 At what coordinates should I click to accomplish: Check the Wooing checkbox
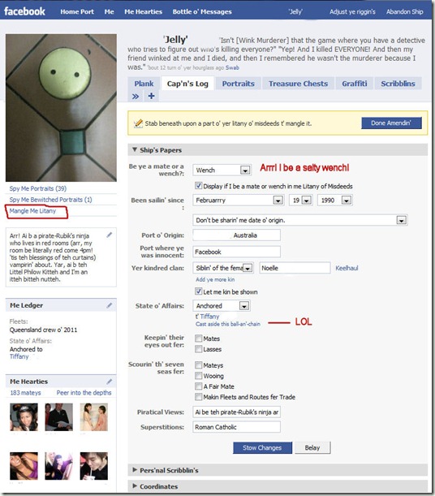198,376
